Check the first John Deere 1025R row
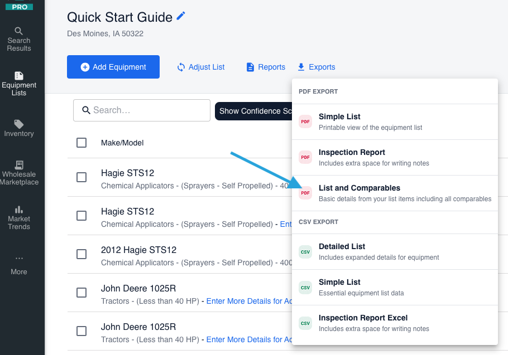This screenshot has width=508, height=355. (x=82, y=293)
